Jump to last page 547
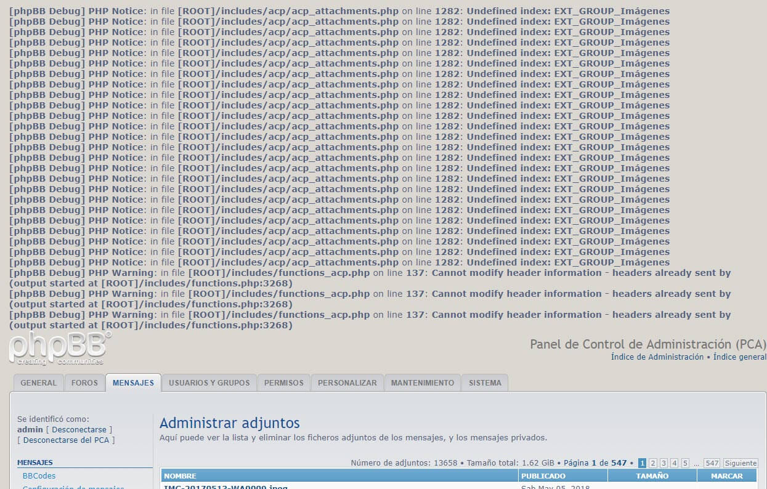The height and width of the screenshot is (489, 767). pos(712,463)
